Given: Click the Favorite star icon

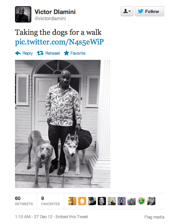Looking at the screenshot, I should [x=66, y=53].
